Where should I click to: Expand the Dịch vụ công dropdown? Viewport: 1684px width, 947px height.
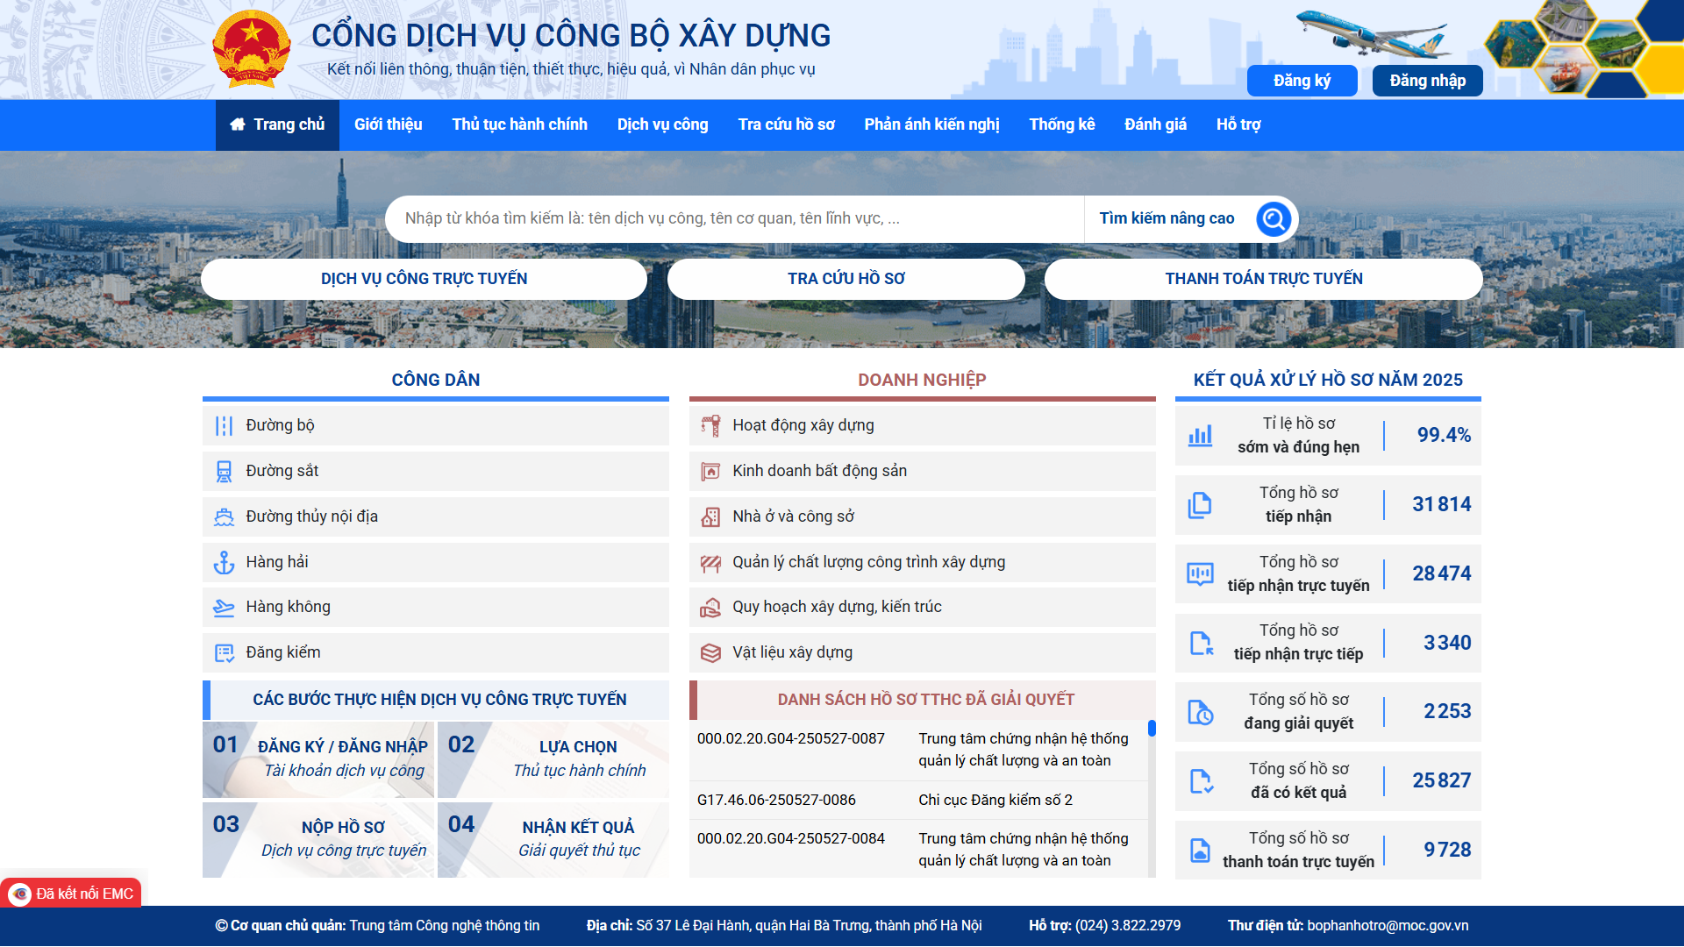click(662, 124)
